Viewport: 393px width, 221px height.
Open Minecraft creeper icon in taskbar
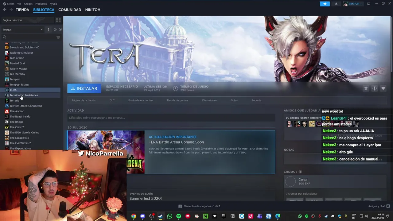pyautogui.click(x=206, y=216)
